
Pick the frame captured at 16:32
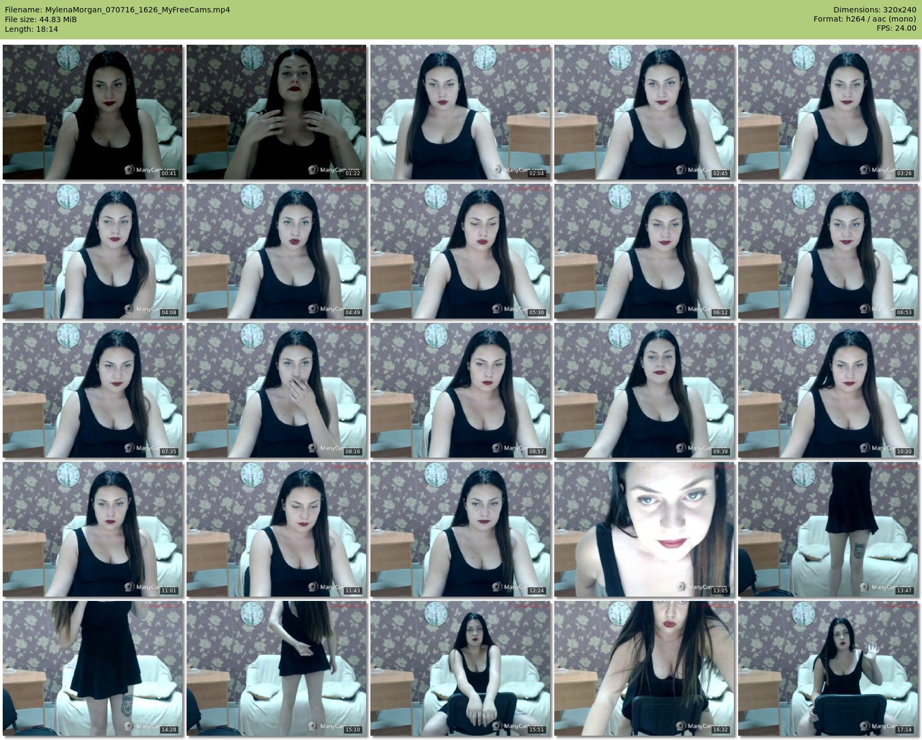point(644,668)
